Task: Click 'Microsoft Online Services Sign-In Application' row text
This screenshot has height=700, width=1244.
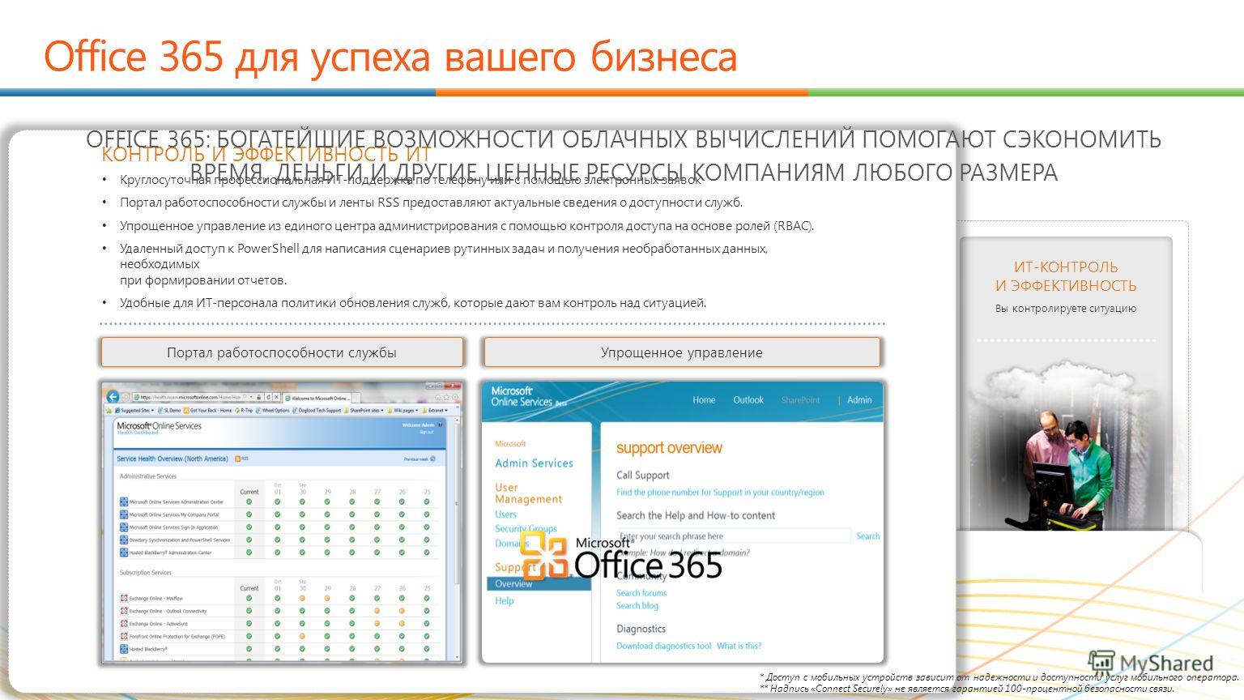Action: tap(173, 527)
